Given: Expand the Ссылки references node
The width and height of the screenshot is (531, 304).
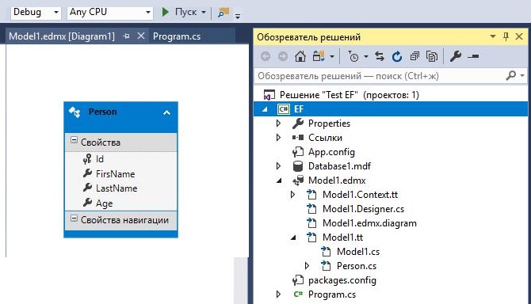Looking at the screenshot, I should 278,138.
